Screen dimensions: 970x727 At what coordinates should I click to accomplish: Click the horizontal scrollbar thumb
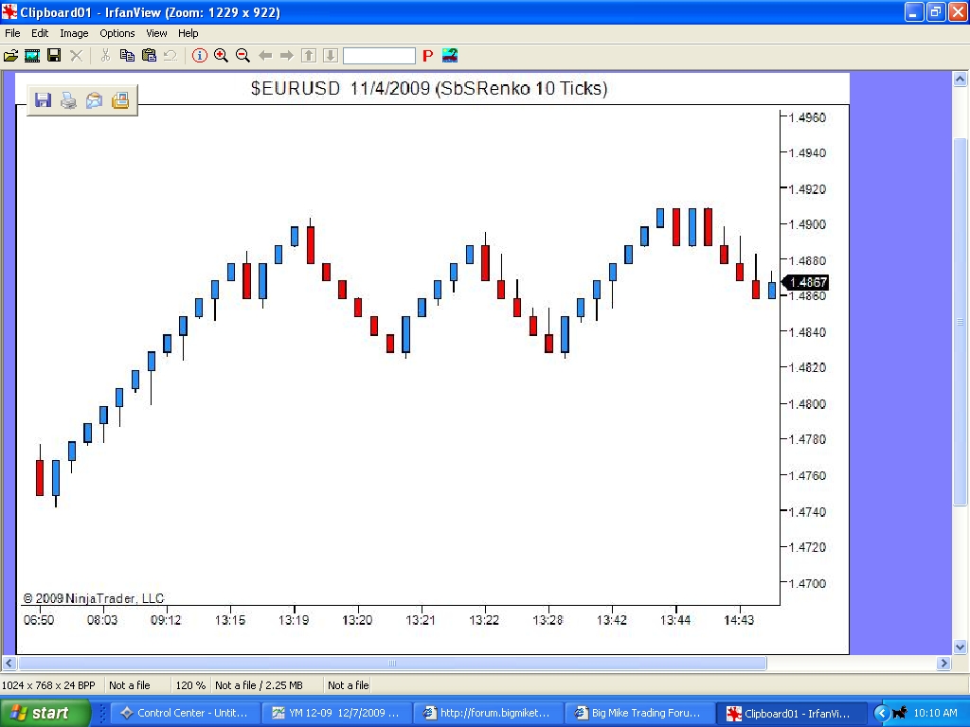392,664
